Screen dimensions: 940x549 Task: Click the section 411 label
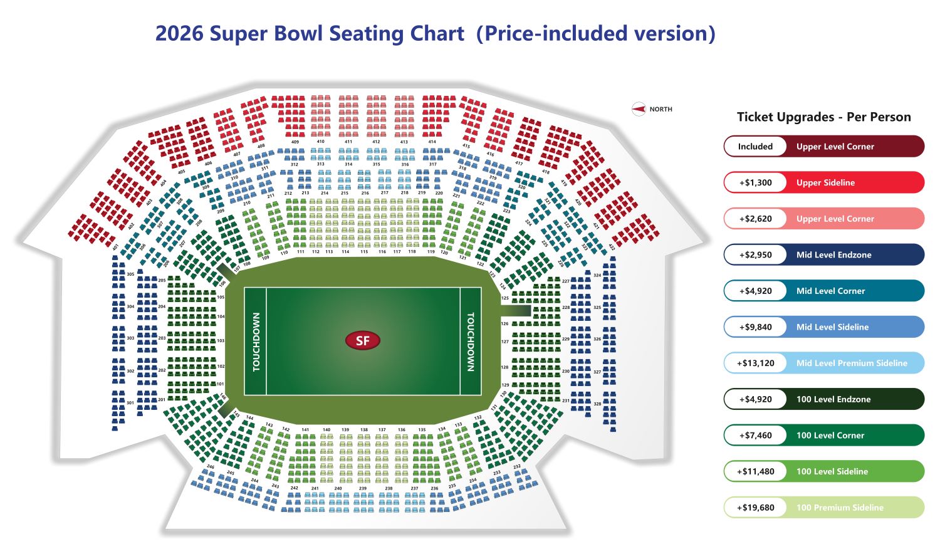[348, 142]
